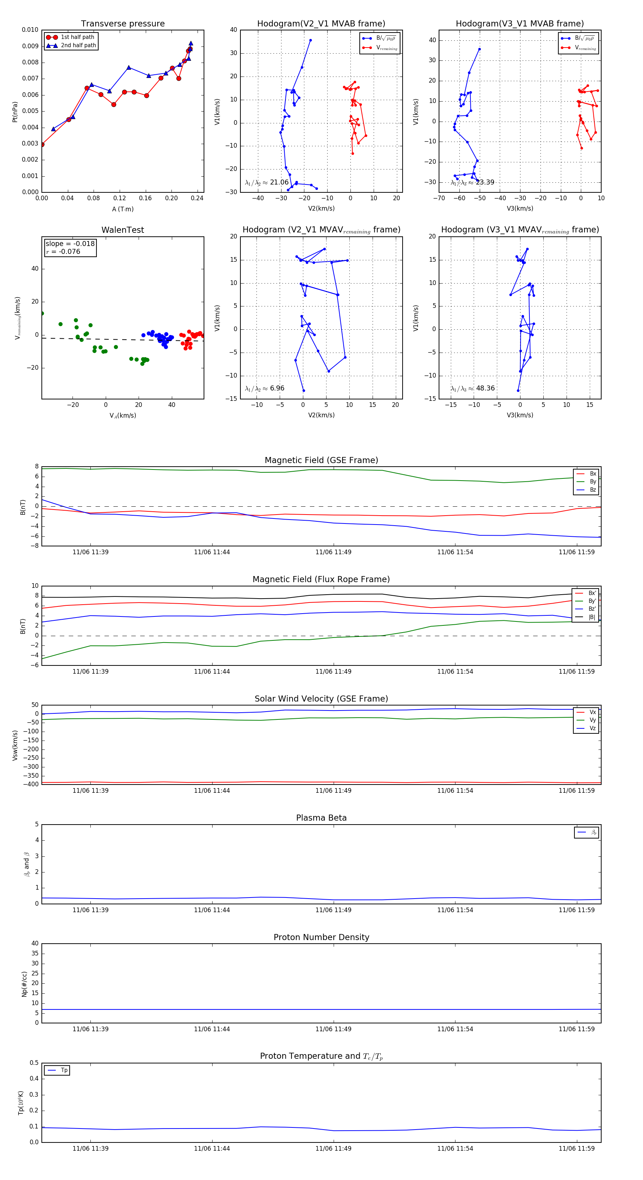Click 'Np(#/cc)' y-axis label
The image size is (643, 1180).
[x=24, y=984]
